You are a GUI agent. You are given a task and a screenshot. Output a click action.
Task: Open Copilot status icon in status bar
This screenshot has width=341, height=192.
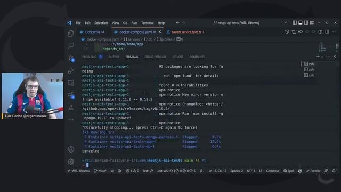click(x=300, y=171)
